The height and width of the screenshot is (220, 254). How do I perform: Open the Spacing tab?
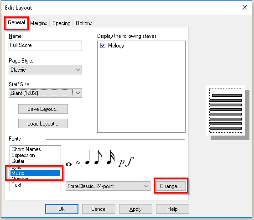pyautogui.click(x=62, y=23)
